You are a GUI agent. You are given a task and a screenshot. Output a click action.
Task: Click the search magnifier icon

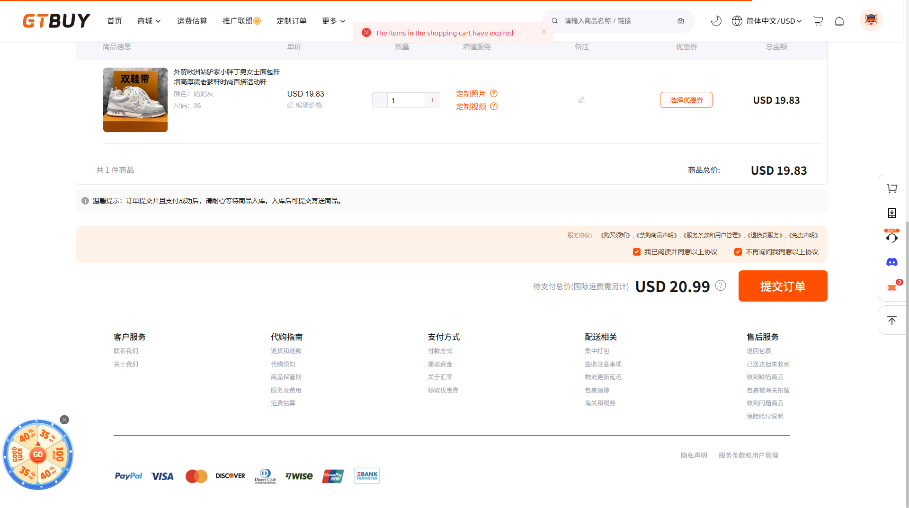click(554, 21)
